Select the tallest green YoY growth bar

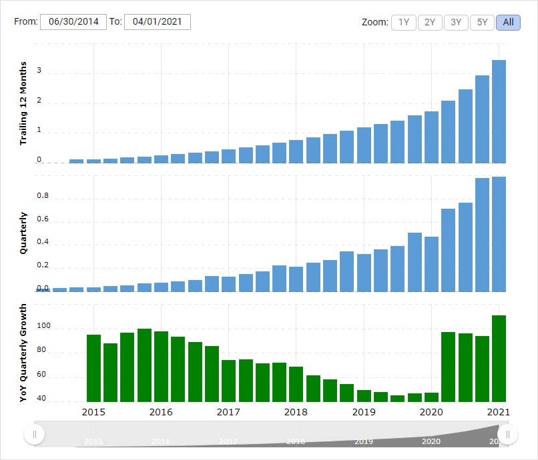tap(499, 358)
